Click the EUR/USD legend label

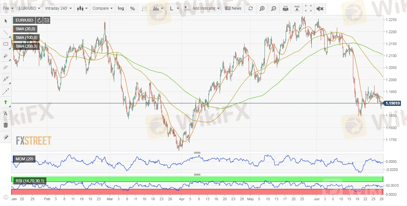coord(24,20)
